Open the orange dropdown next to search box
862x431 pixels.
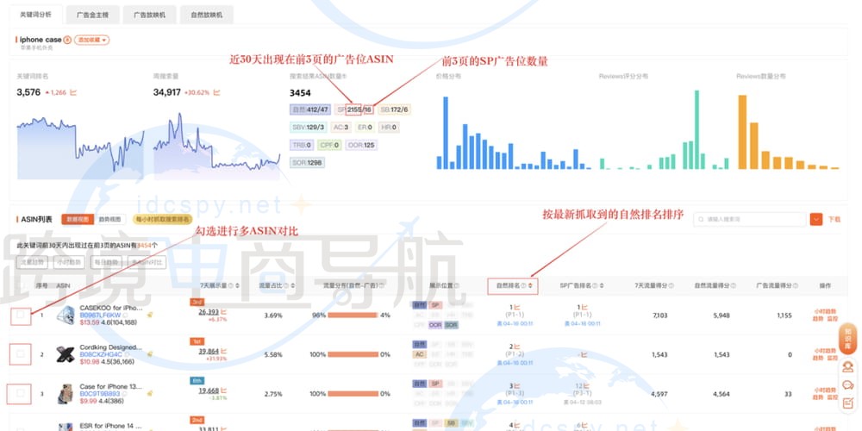(x=815, y=219)
